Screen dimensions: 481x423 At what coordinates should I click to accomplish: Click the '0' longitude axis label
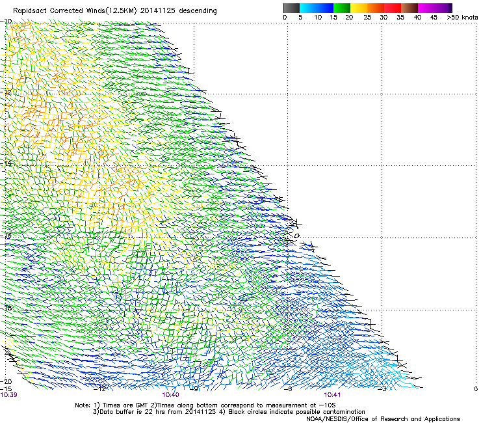click(476, 389)
